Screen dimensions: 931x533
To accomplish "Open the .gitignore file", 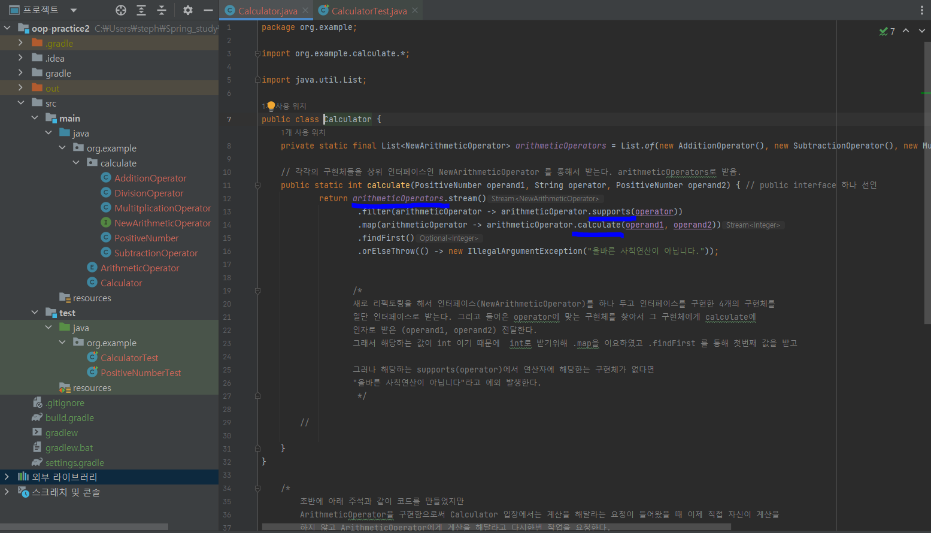I will (65, 402).
